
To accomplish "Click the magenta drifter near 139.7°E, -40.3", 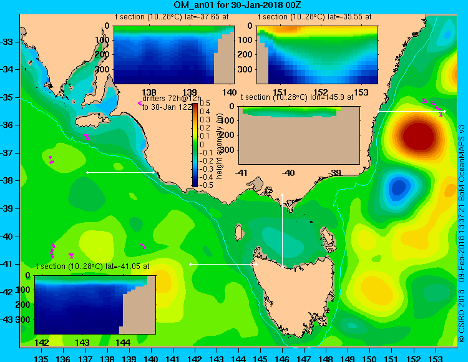I will [144, 246].
